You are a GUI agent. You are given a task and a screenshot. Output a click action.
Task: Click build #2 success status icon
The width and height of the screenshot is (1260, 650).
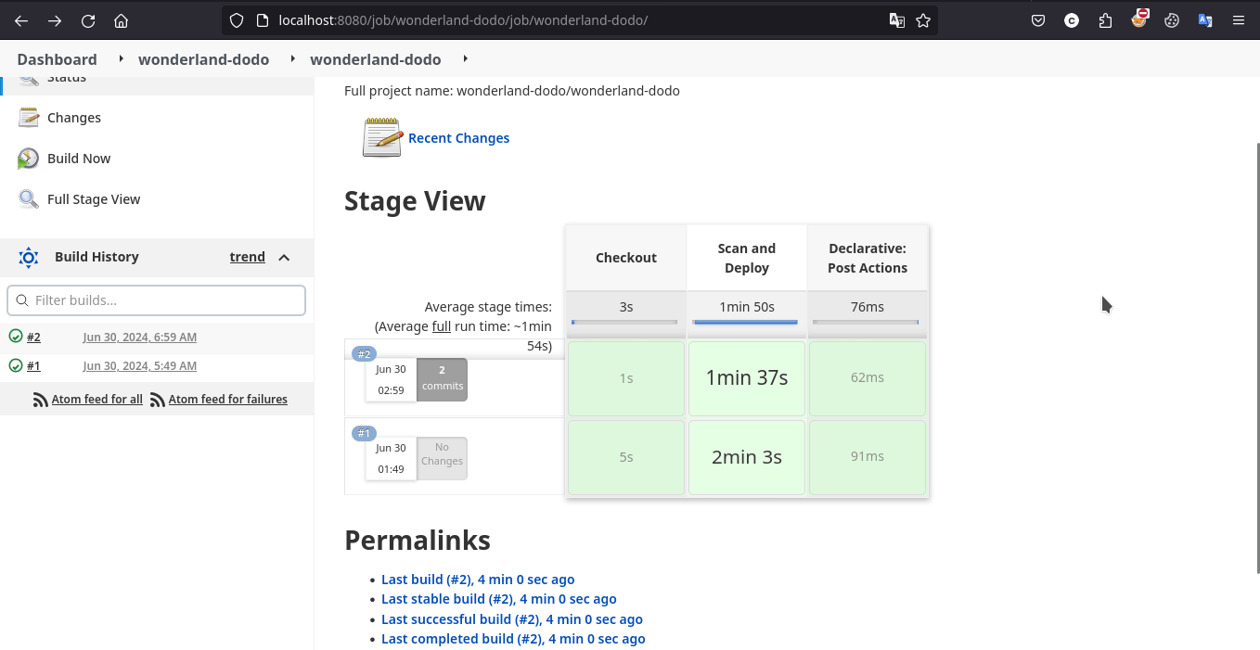click(16, 337)
